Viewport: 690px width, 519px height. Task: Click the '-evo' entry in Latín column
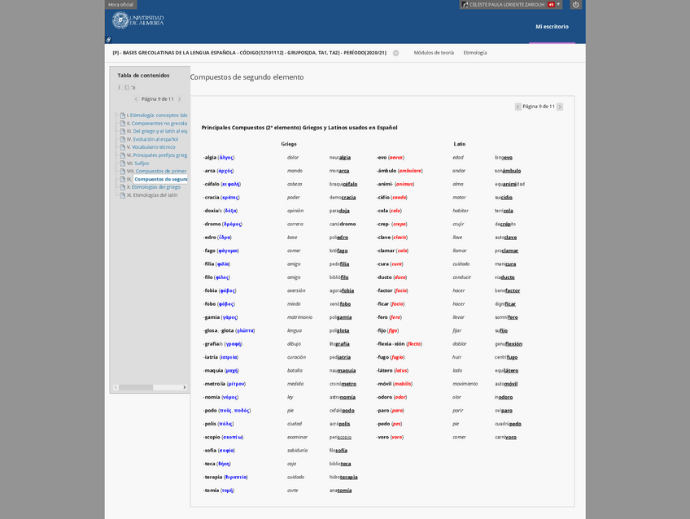pos(391,158)
